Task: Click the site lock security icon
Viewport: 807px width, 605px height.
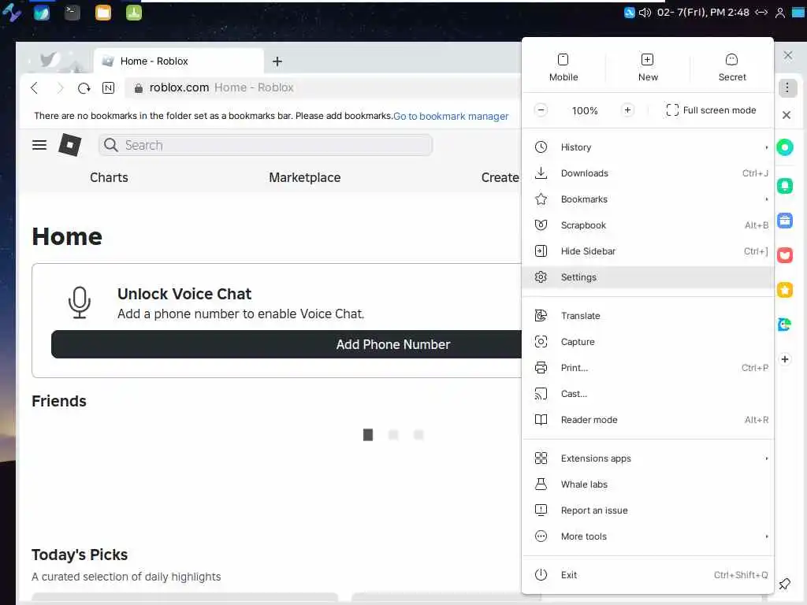Action: [x=138, y=88]
